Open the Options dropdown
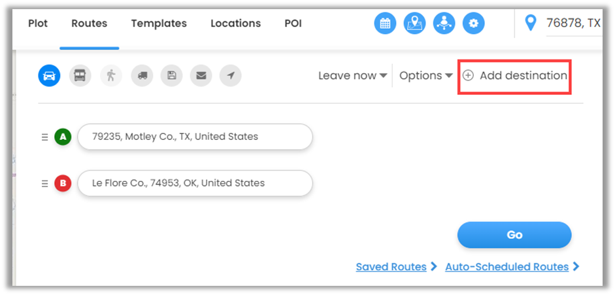Screen dimensions: 615x295 click(x=425, y=76)
